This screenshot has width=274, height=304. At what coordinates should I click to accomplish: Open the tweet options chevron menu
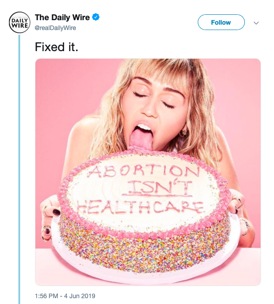point(257,22)
